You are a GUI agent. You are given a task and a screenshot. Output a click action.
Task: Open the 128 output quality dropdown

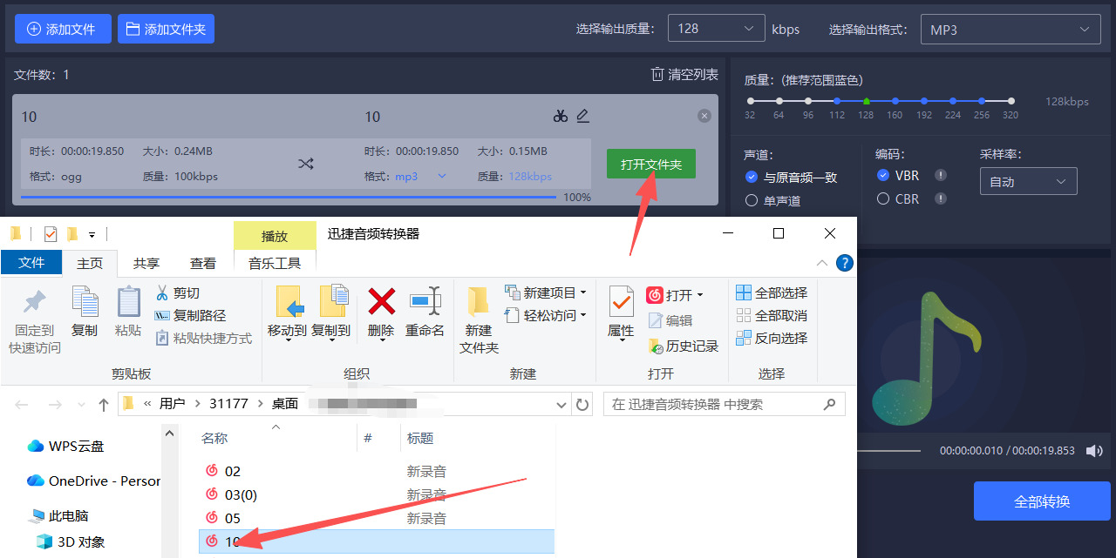tap(716, 29)
